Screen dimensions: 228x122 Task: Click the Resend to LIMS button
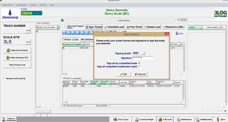click(173, 27)
